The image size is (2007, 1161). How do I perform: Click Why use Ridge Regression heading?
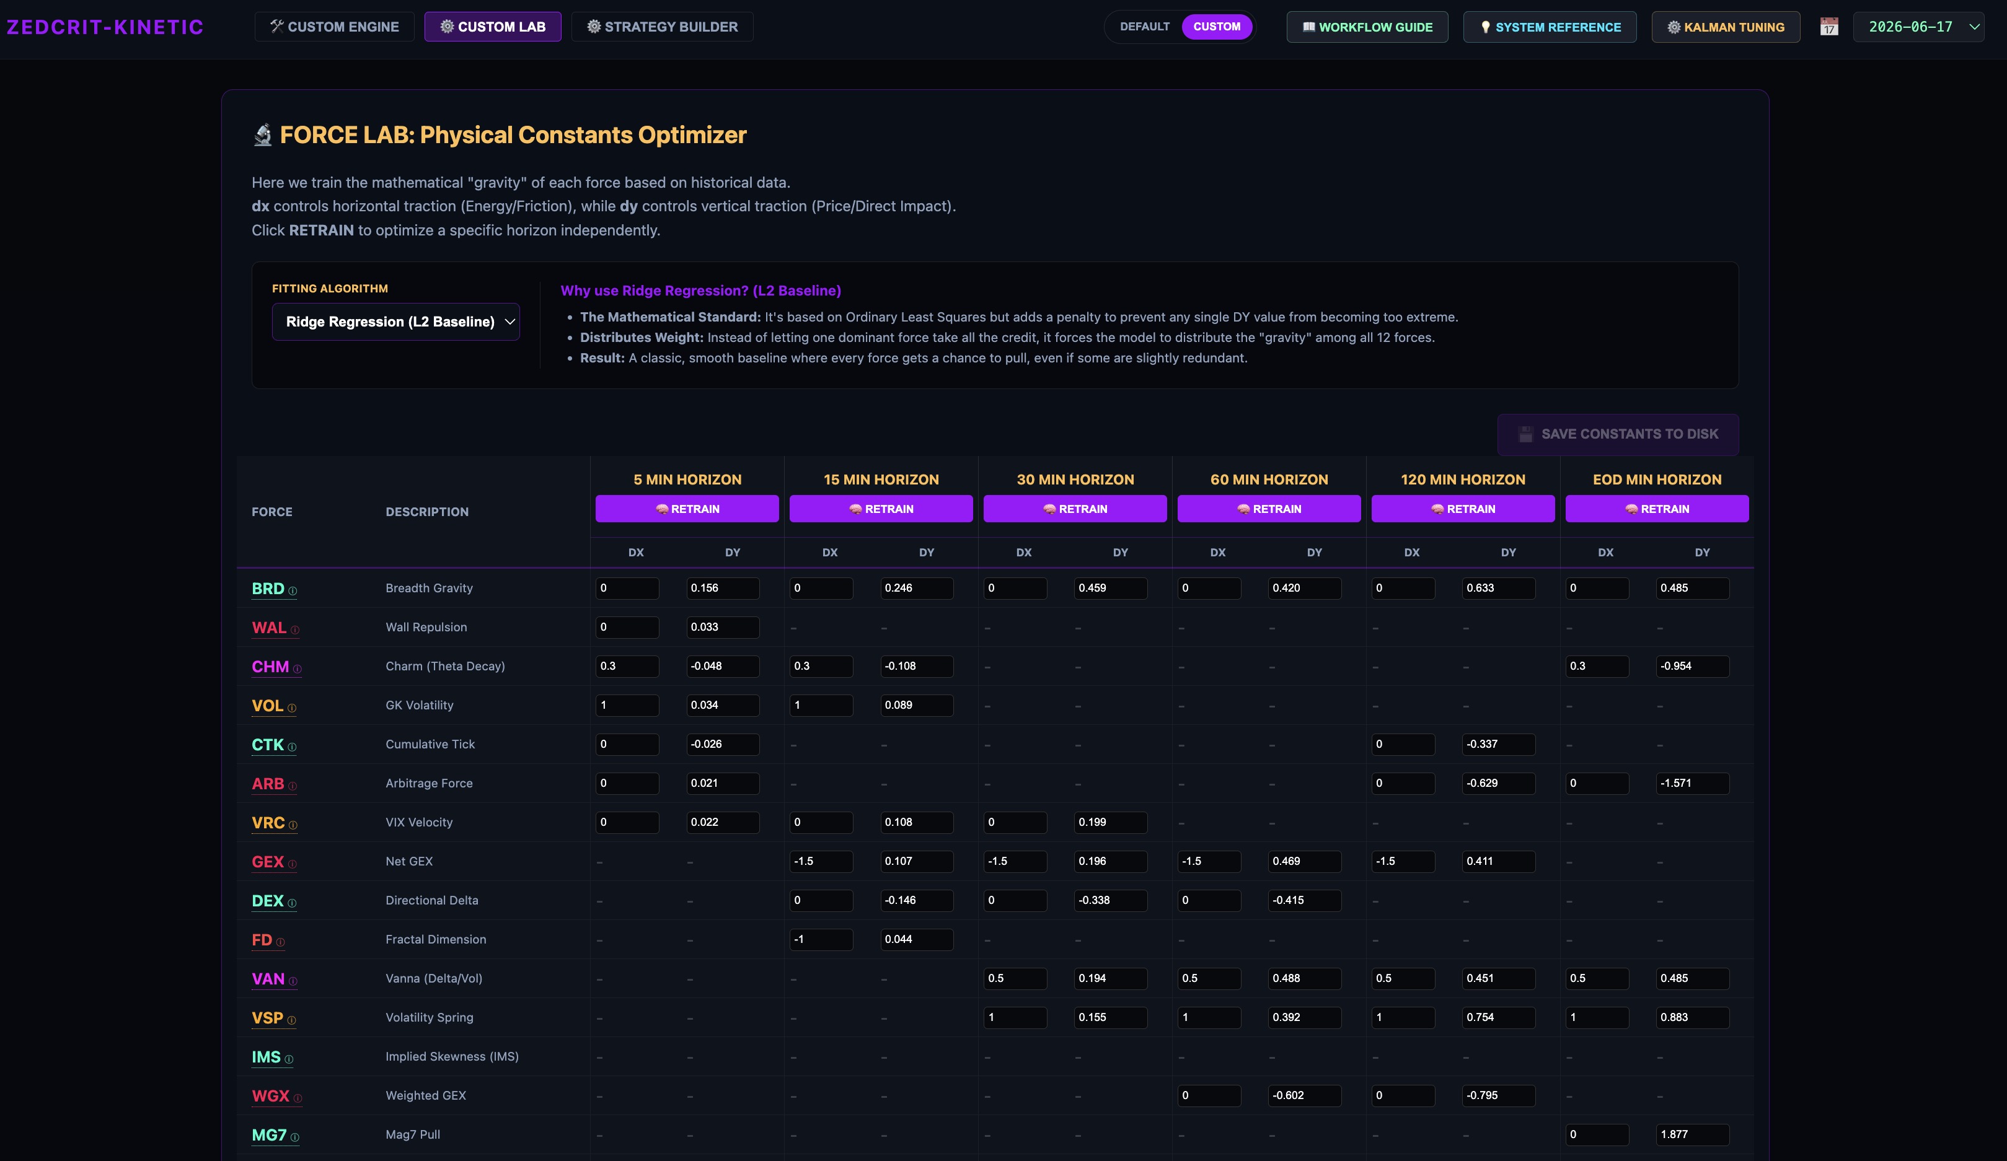pyautogui.click(x=701, y=291)
